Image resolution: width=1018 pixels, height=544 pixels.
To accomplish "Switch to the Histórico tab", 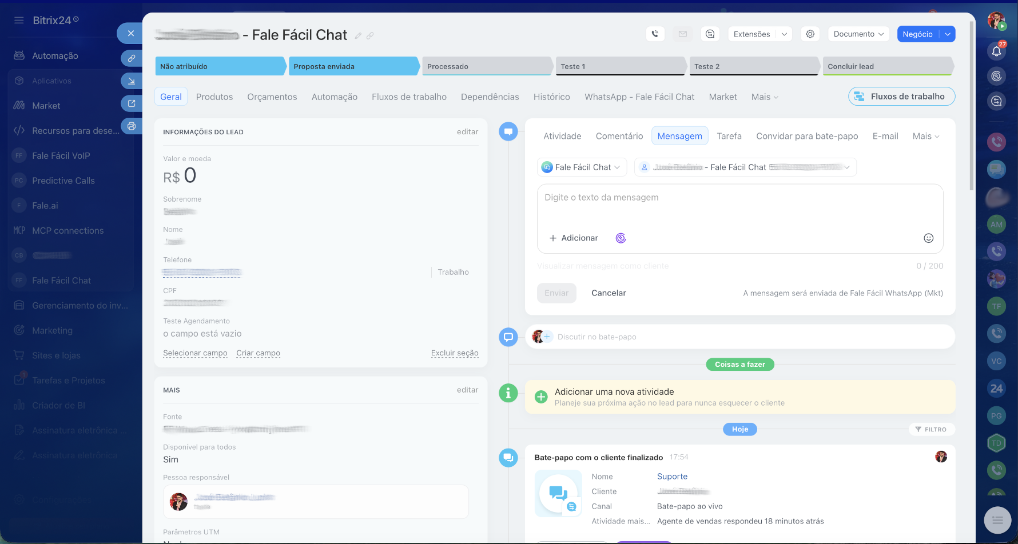I will pyautogui.click(x=551, y=97).
